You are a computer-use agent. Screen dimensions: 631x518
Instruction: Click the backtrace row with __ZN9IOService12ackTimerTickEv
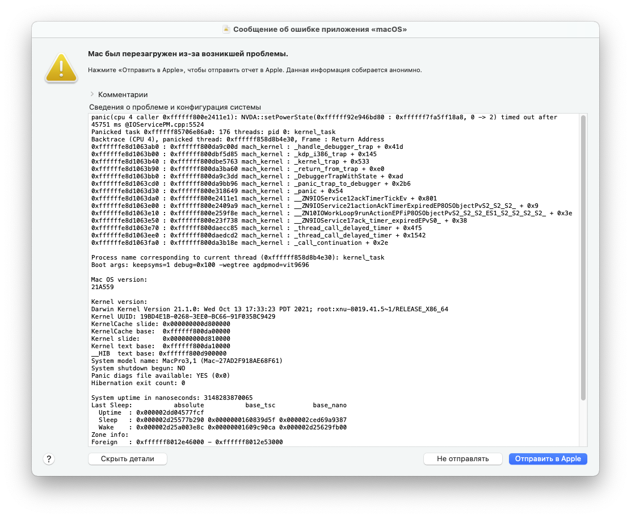264,198
